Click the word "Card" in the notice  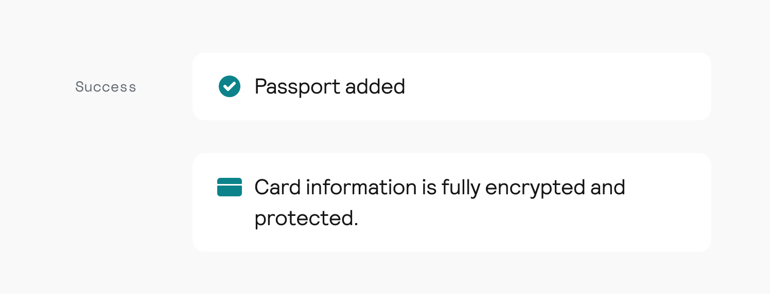click(277, 187)
